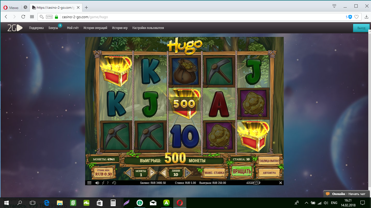Click the Ставка: RUB 5.00 text

pyautogui.click(x=185, y=183)
